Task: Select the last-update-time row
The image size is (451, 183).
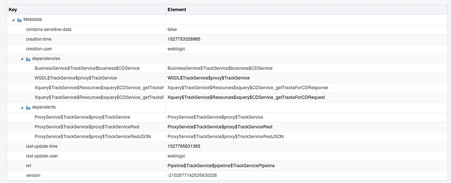Action: [x=42, y=146]
